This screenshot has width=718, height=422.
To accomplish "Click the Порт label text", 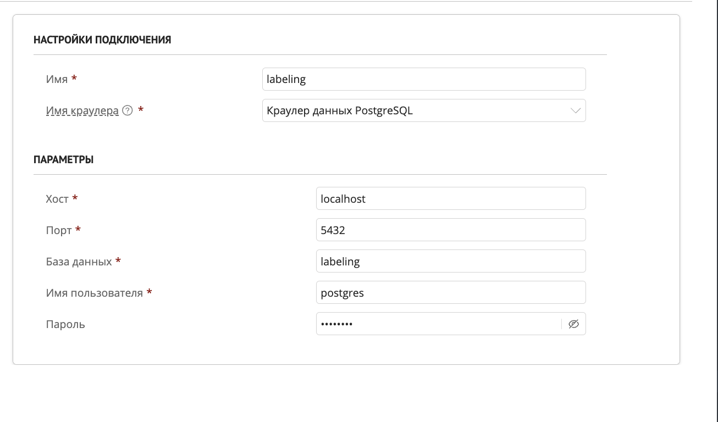I will tap(59, 230).
